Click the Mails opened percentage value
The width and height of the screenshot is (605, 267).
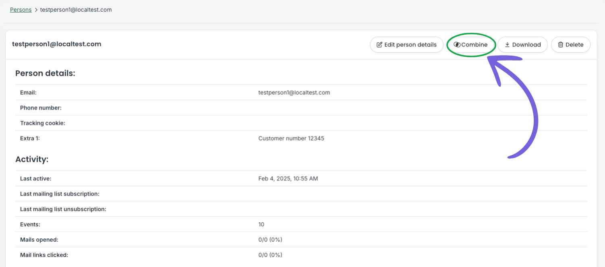pyautogui.click(x=270, y=240)
